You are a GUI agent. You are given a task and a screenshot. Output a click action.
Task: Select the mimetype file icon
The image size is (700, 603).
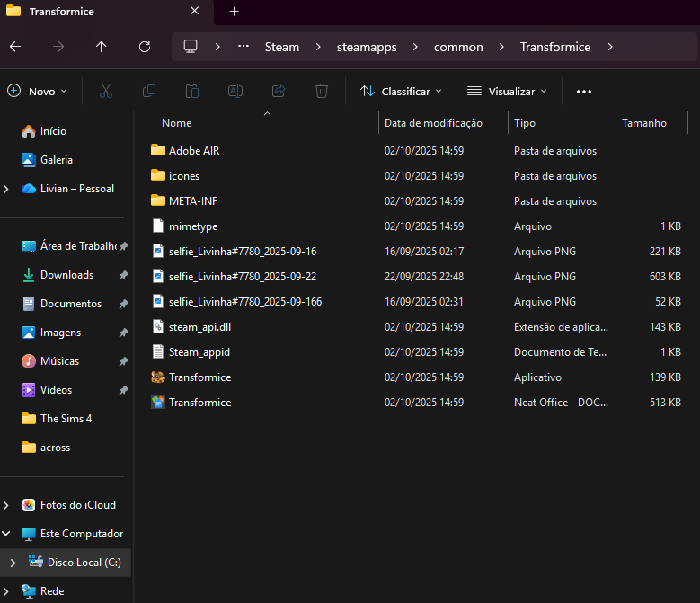point(158,226)
